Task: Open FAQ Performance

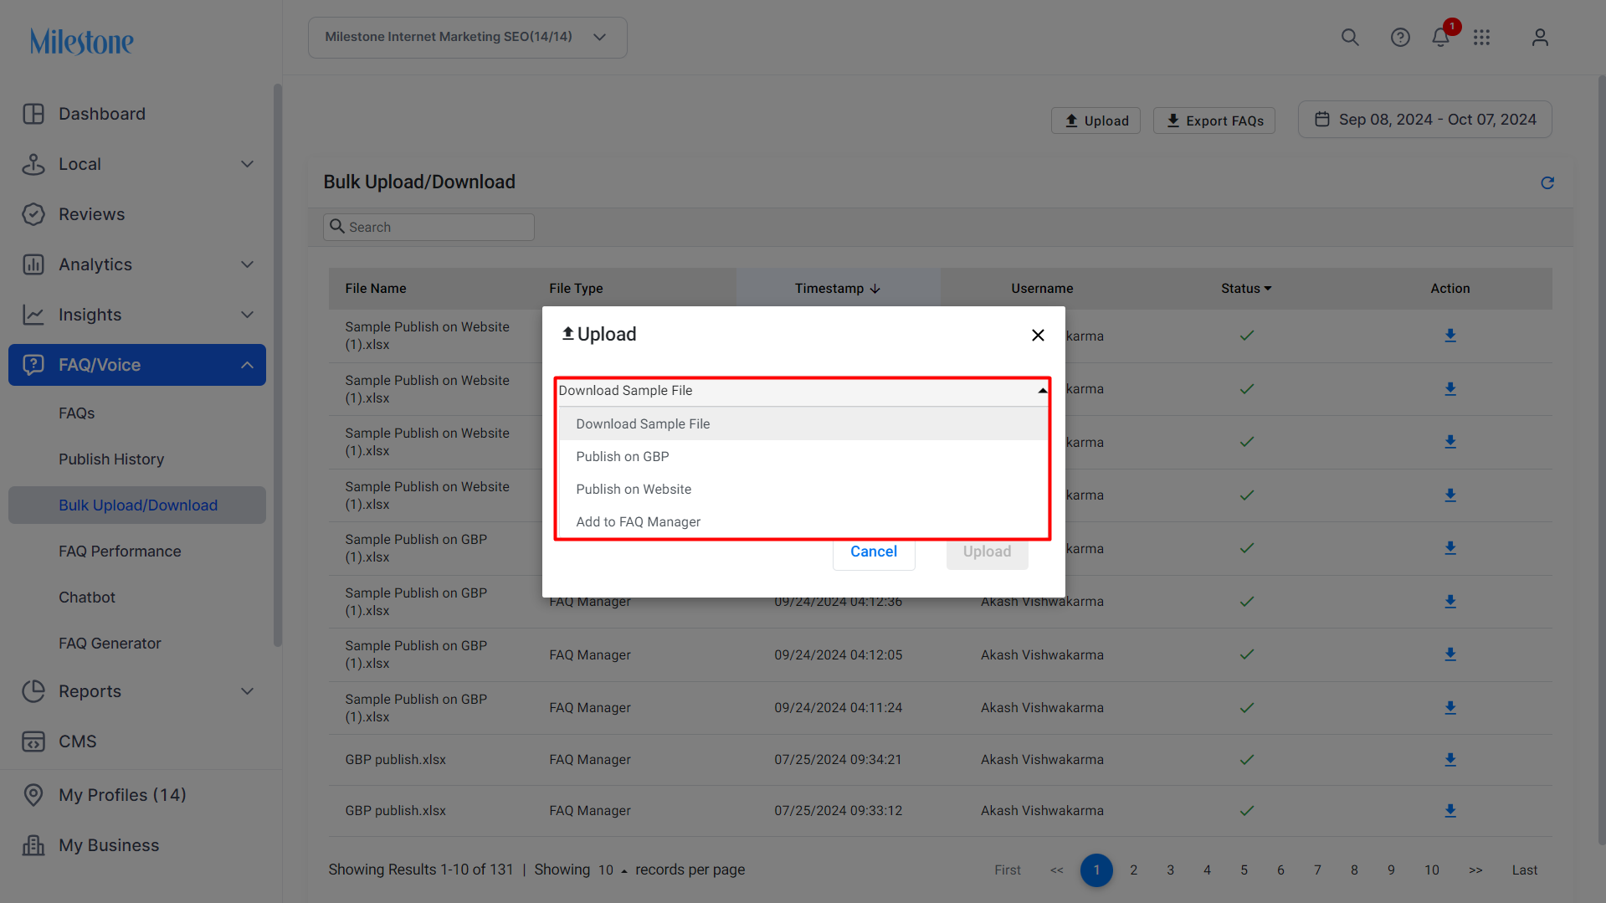Action: 120,552
